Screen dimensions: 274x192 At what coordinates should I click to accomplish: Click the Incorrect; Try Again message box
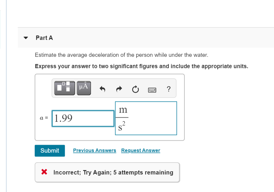point(113,172)
